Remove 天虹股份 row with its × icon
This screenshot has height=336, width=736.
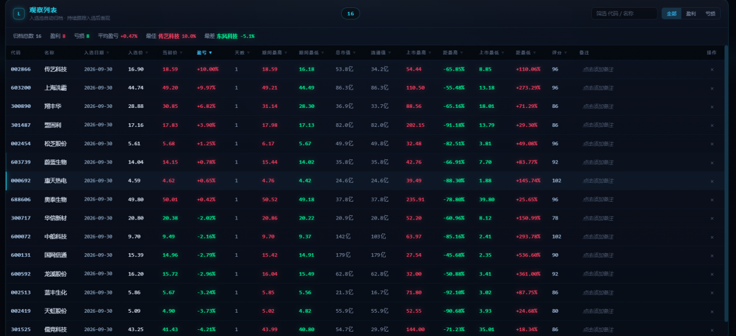pos(711,311)
